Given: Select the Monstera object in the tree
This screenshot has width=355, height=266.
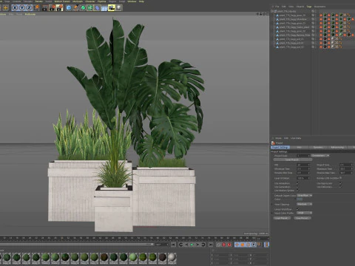Looking at the screenshot, I should [293, 19].
